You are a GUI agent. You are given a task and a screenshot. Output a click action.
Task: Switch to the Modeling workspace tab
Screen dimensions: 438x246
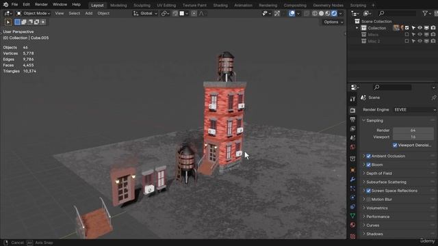tap(118, 5)
